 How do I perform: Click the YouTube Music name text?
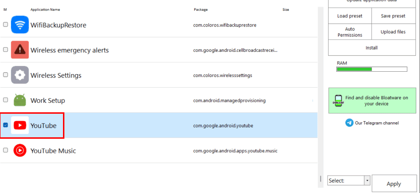(x=54, y=151)
